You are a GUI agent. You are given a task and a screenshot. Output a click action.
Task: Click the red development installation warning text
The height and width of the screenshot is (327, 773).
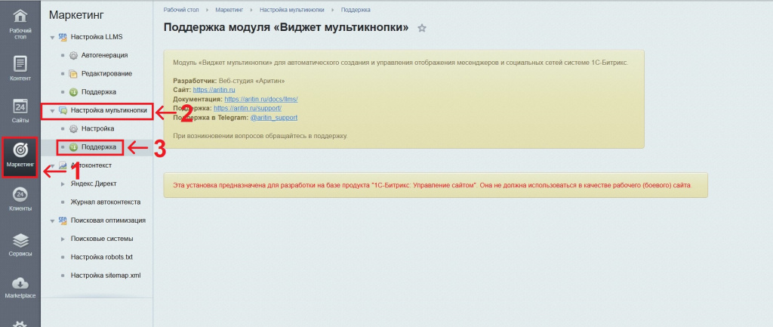click(x=433, y=186)
